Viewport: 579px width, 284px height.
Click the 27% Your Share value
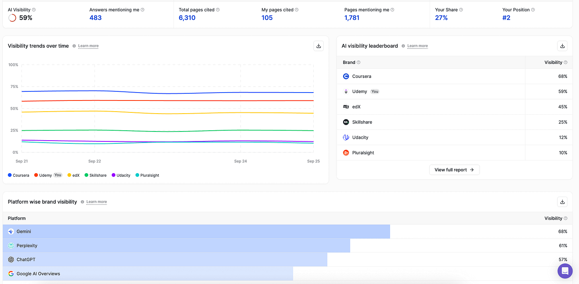pos(441,17)
